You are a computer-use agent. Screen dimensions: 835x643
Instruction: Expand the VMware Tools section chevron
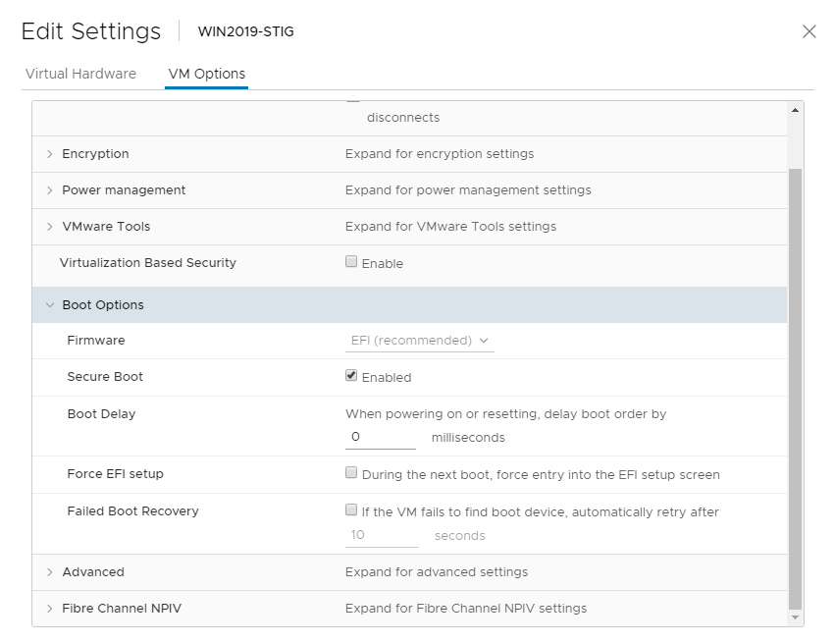(49, 227)
